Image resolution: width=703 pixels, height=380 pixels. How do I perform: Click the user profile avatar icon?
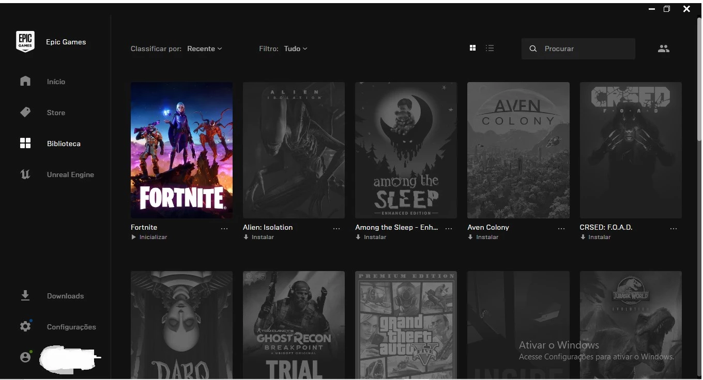pyautogui.click(x=25, y=357)
